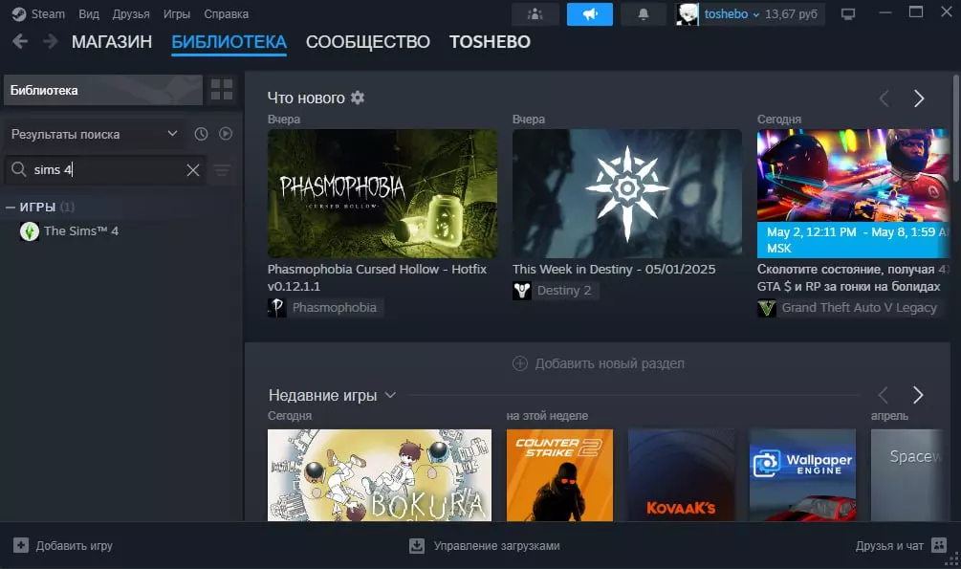
Task: Open the TOSHEBO profile tab
Action: coord(490,42)
